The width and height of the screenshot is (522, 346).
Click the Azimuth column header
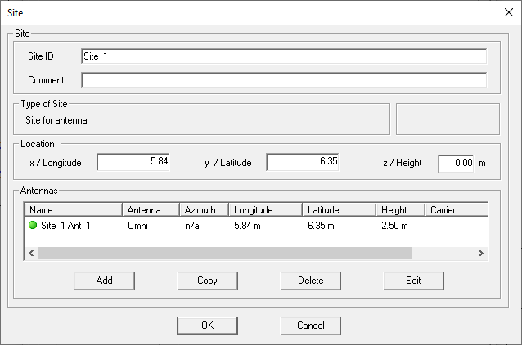point(202,210)
